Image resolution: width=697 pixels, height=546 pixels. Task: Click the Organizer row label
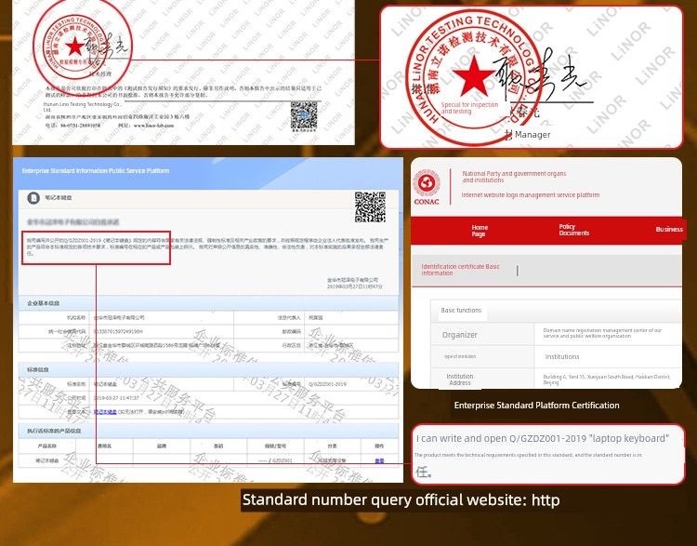click(x=459, y=335)
